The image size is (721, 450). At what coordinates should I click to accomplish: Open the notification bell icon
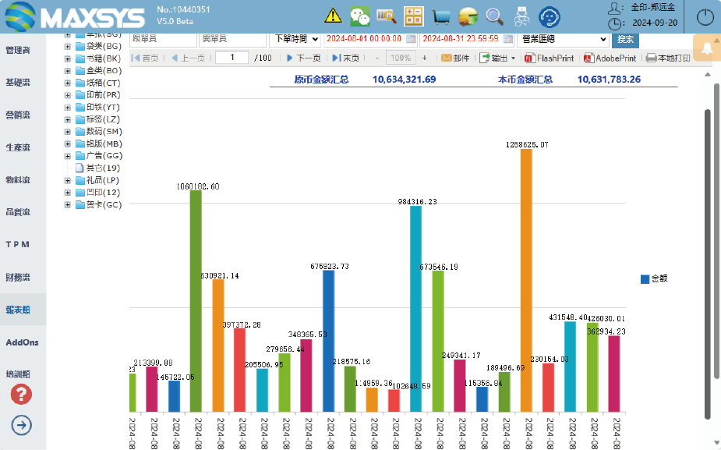(707, 48)
